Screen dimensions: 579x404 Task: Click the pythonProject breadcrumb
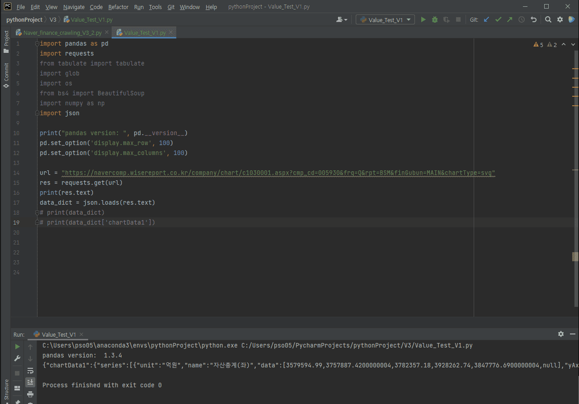24,19
